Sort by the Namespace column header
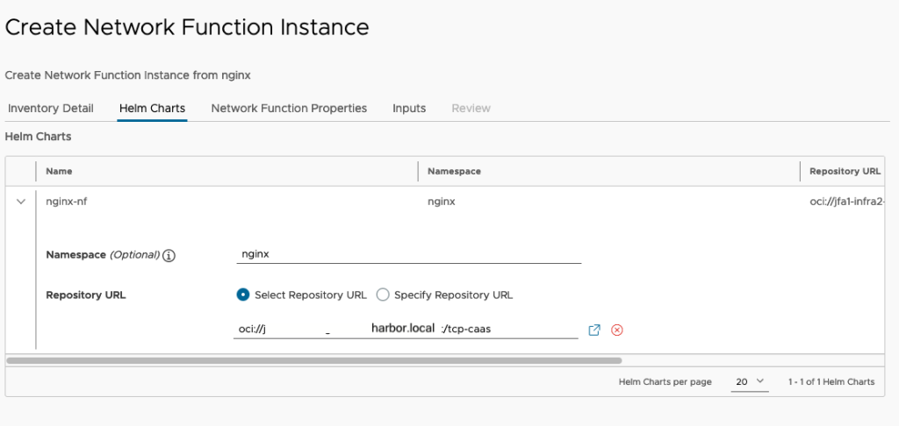899x426 pixels. [454, 171]
